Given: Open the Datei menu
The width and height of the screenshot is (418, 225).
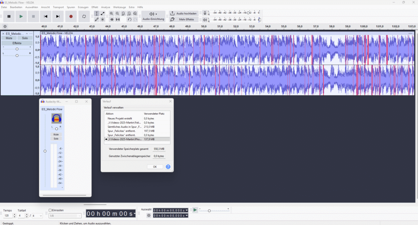Looking at the screenshot, I should pos(4,7).
